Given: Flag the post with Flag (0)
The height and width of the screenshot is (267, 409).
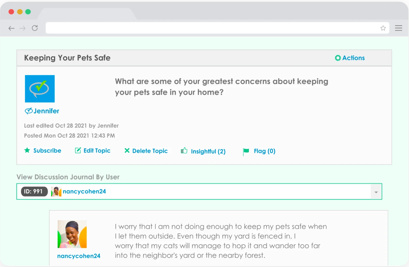Looking at the screenshot, I should 264,151.
